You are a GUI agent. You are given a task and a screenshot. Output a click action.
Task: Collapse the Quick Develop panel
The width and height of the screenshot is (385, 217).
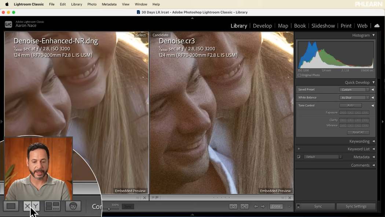(374, 82)
